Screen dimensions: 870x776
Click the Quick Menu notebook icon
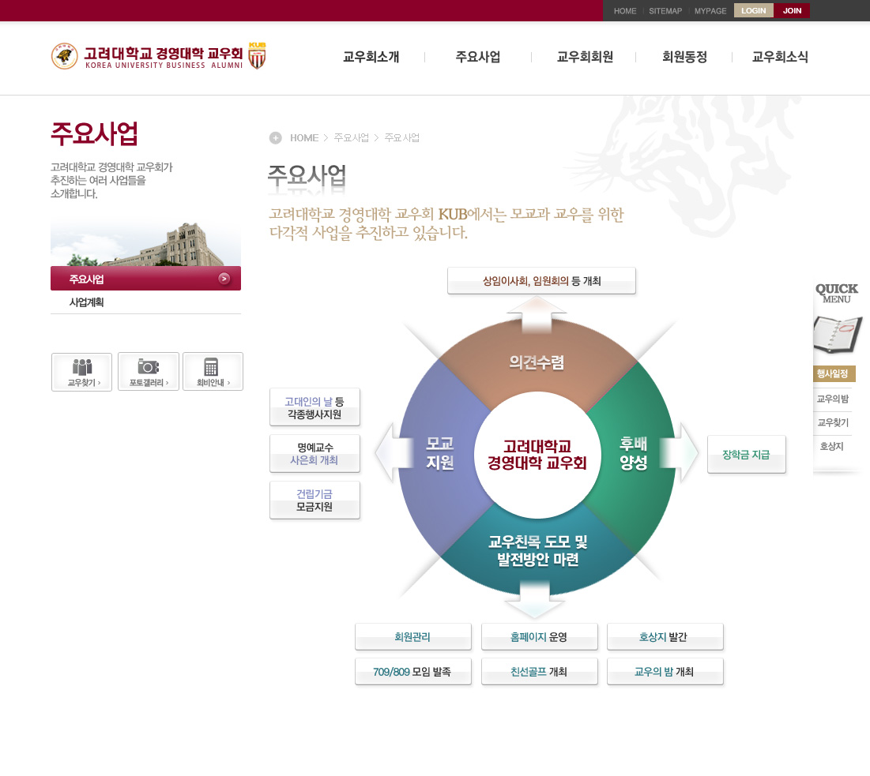[x=838, y=334]
